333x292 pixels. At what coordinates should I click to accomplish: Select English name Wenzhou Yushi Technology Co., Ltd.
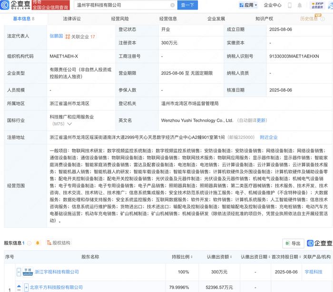[x=197, y=120]
